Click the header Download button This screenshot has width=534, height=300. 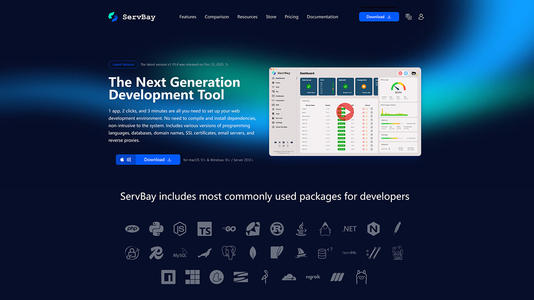point(379,17)
